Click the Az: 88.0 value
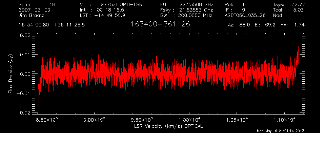 pyautogui.click(x=239, y=25)
